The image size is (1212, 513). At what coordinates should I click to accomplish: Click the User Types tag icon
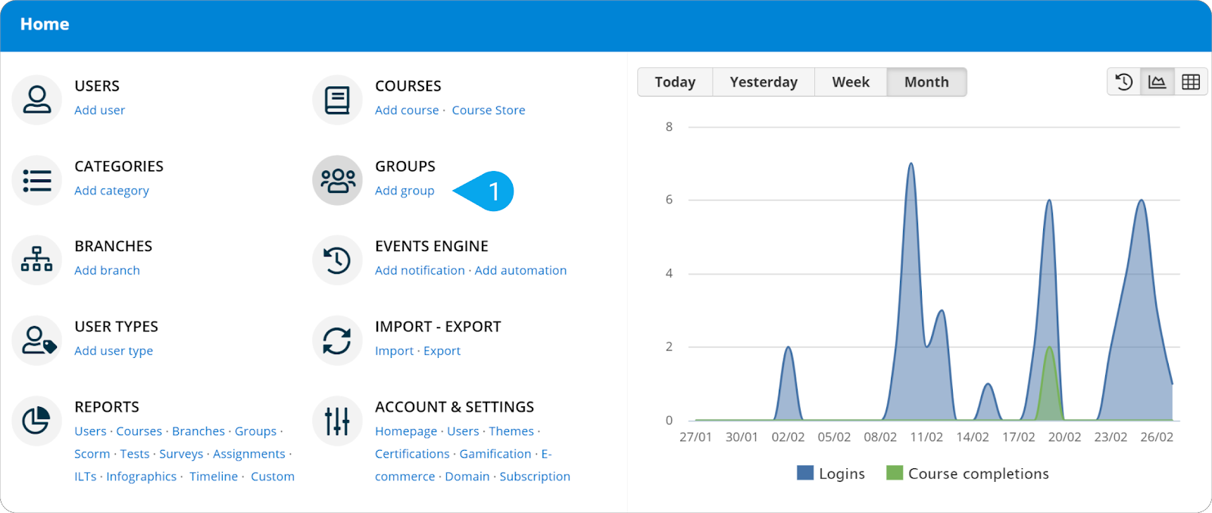tap(36, 340)
